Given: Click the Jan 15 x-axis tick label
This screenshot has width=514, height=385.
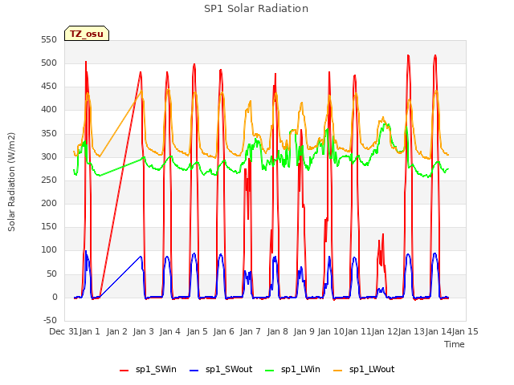Looking at the screenshot, I should pos(465,331).
